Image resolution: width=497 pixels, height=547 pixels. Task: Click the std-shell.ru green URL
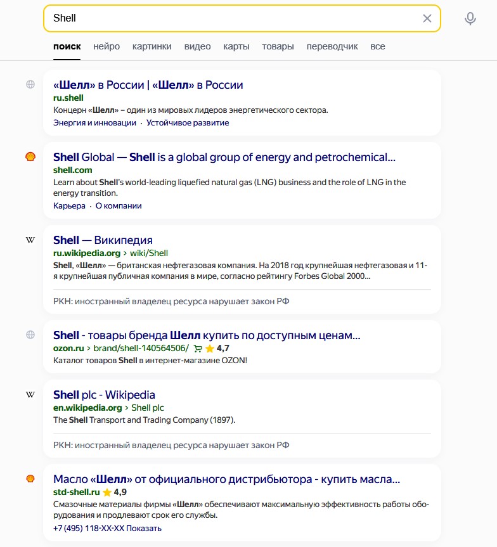tap(77, 492)
